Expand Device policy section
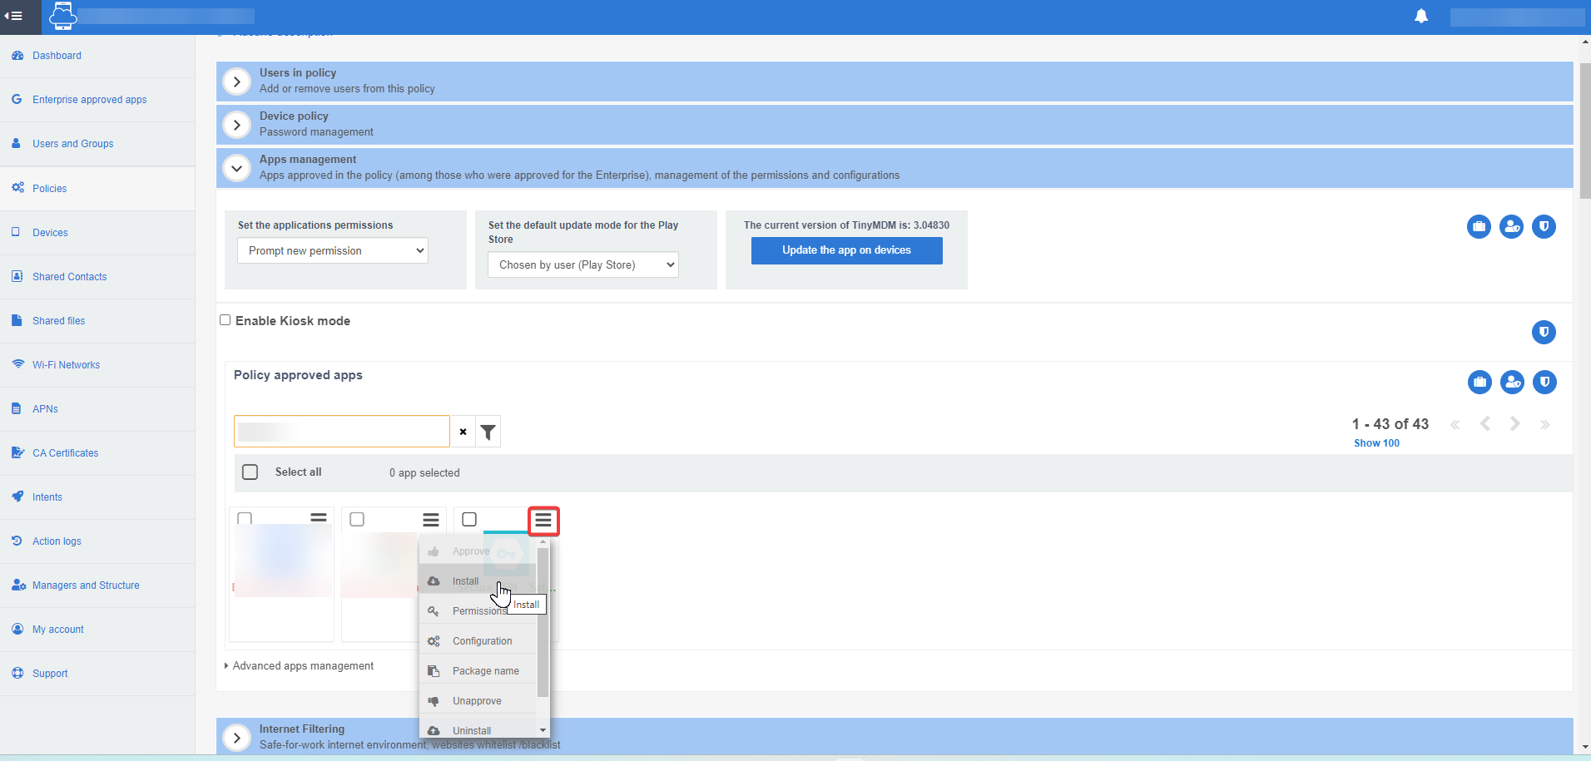 tap(237, 125)
